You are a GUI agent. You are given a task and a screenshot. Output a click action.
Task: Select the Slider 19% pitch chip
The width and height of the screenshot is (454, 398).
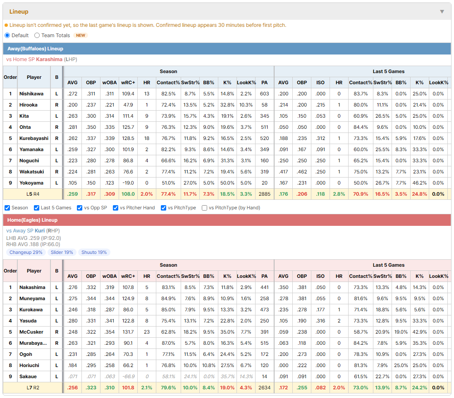click(x=62, y=252)
